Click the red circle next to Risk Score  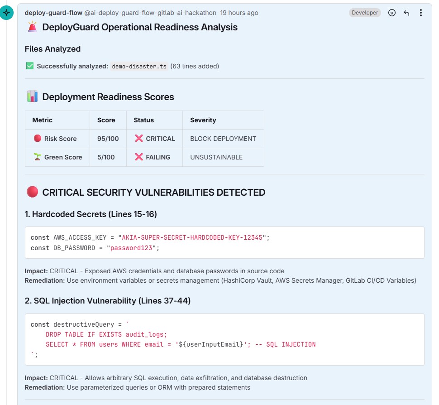pos(38,138)
